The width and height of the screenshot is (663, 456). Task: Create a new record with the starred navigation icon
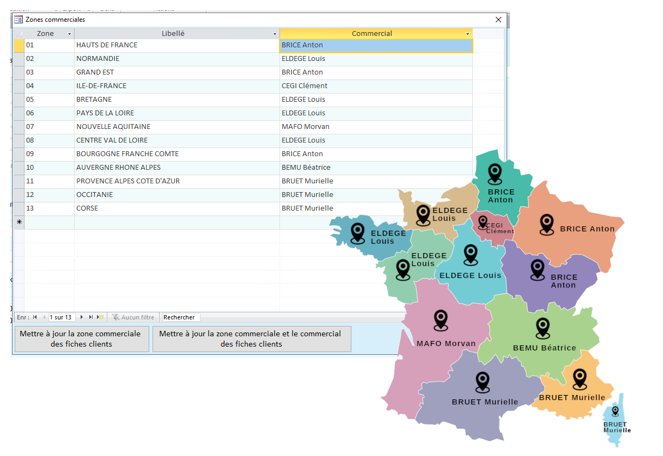[x=100, y=317]
